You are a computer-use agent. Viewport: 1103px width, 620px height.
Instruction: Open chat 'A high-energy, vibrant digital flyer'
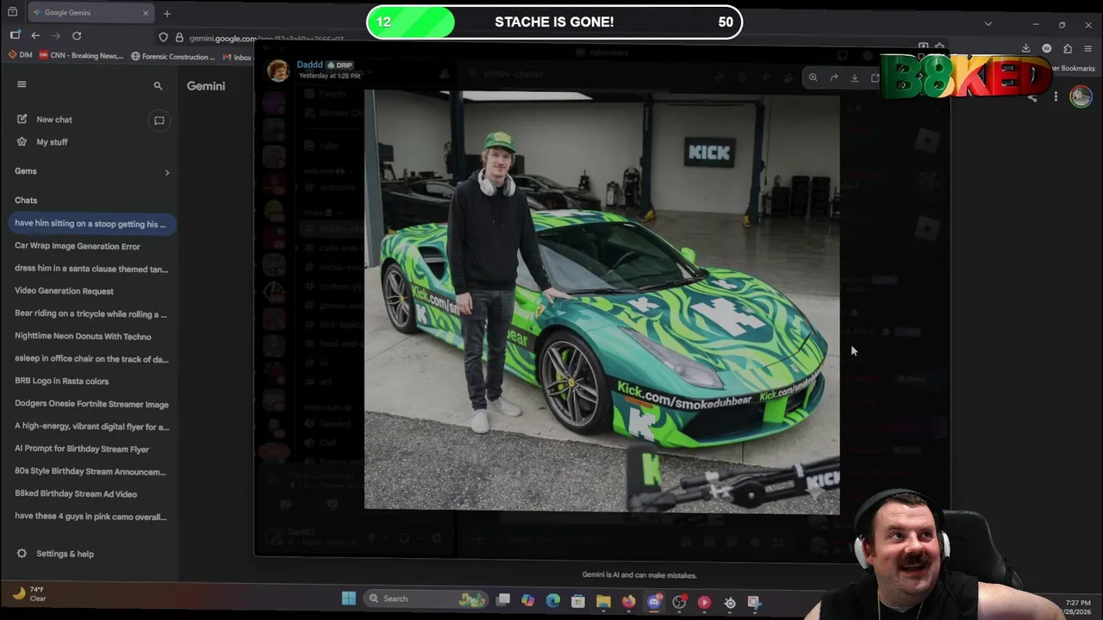point(92,426)
